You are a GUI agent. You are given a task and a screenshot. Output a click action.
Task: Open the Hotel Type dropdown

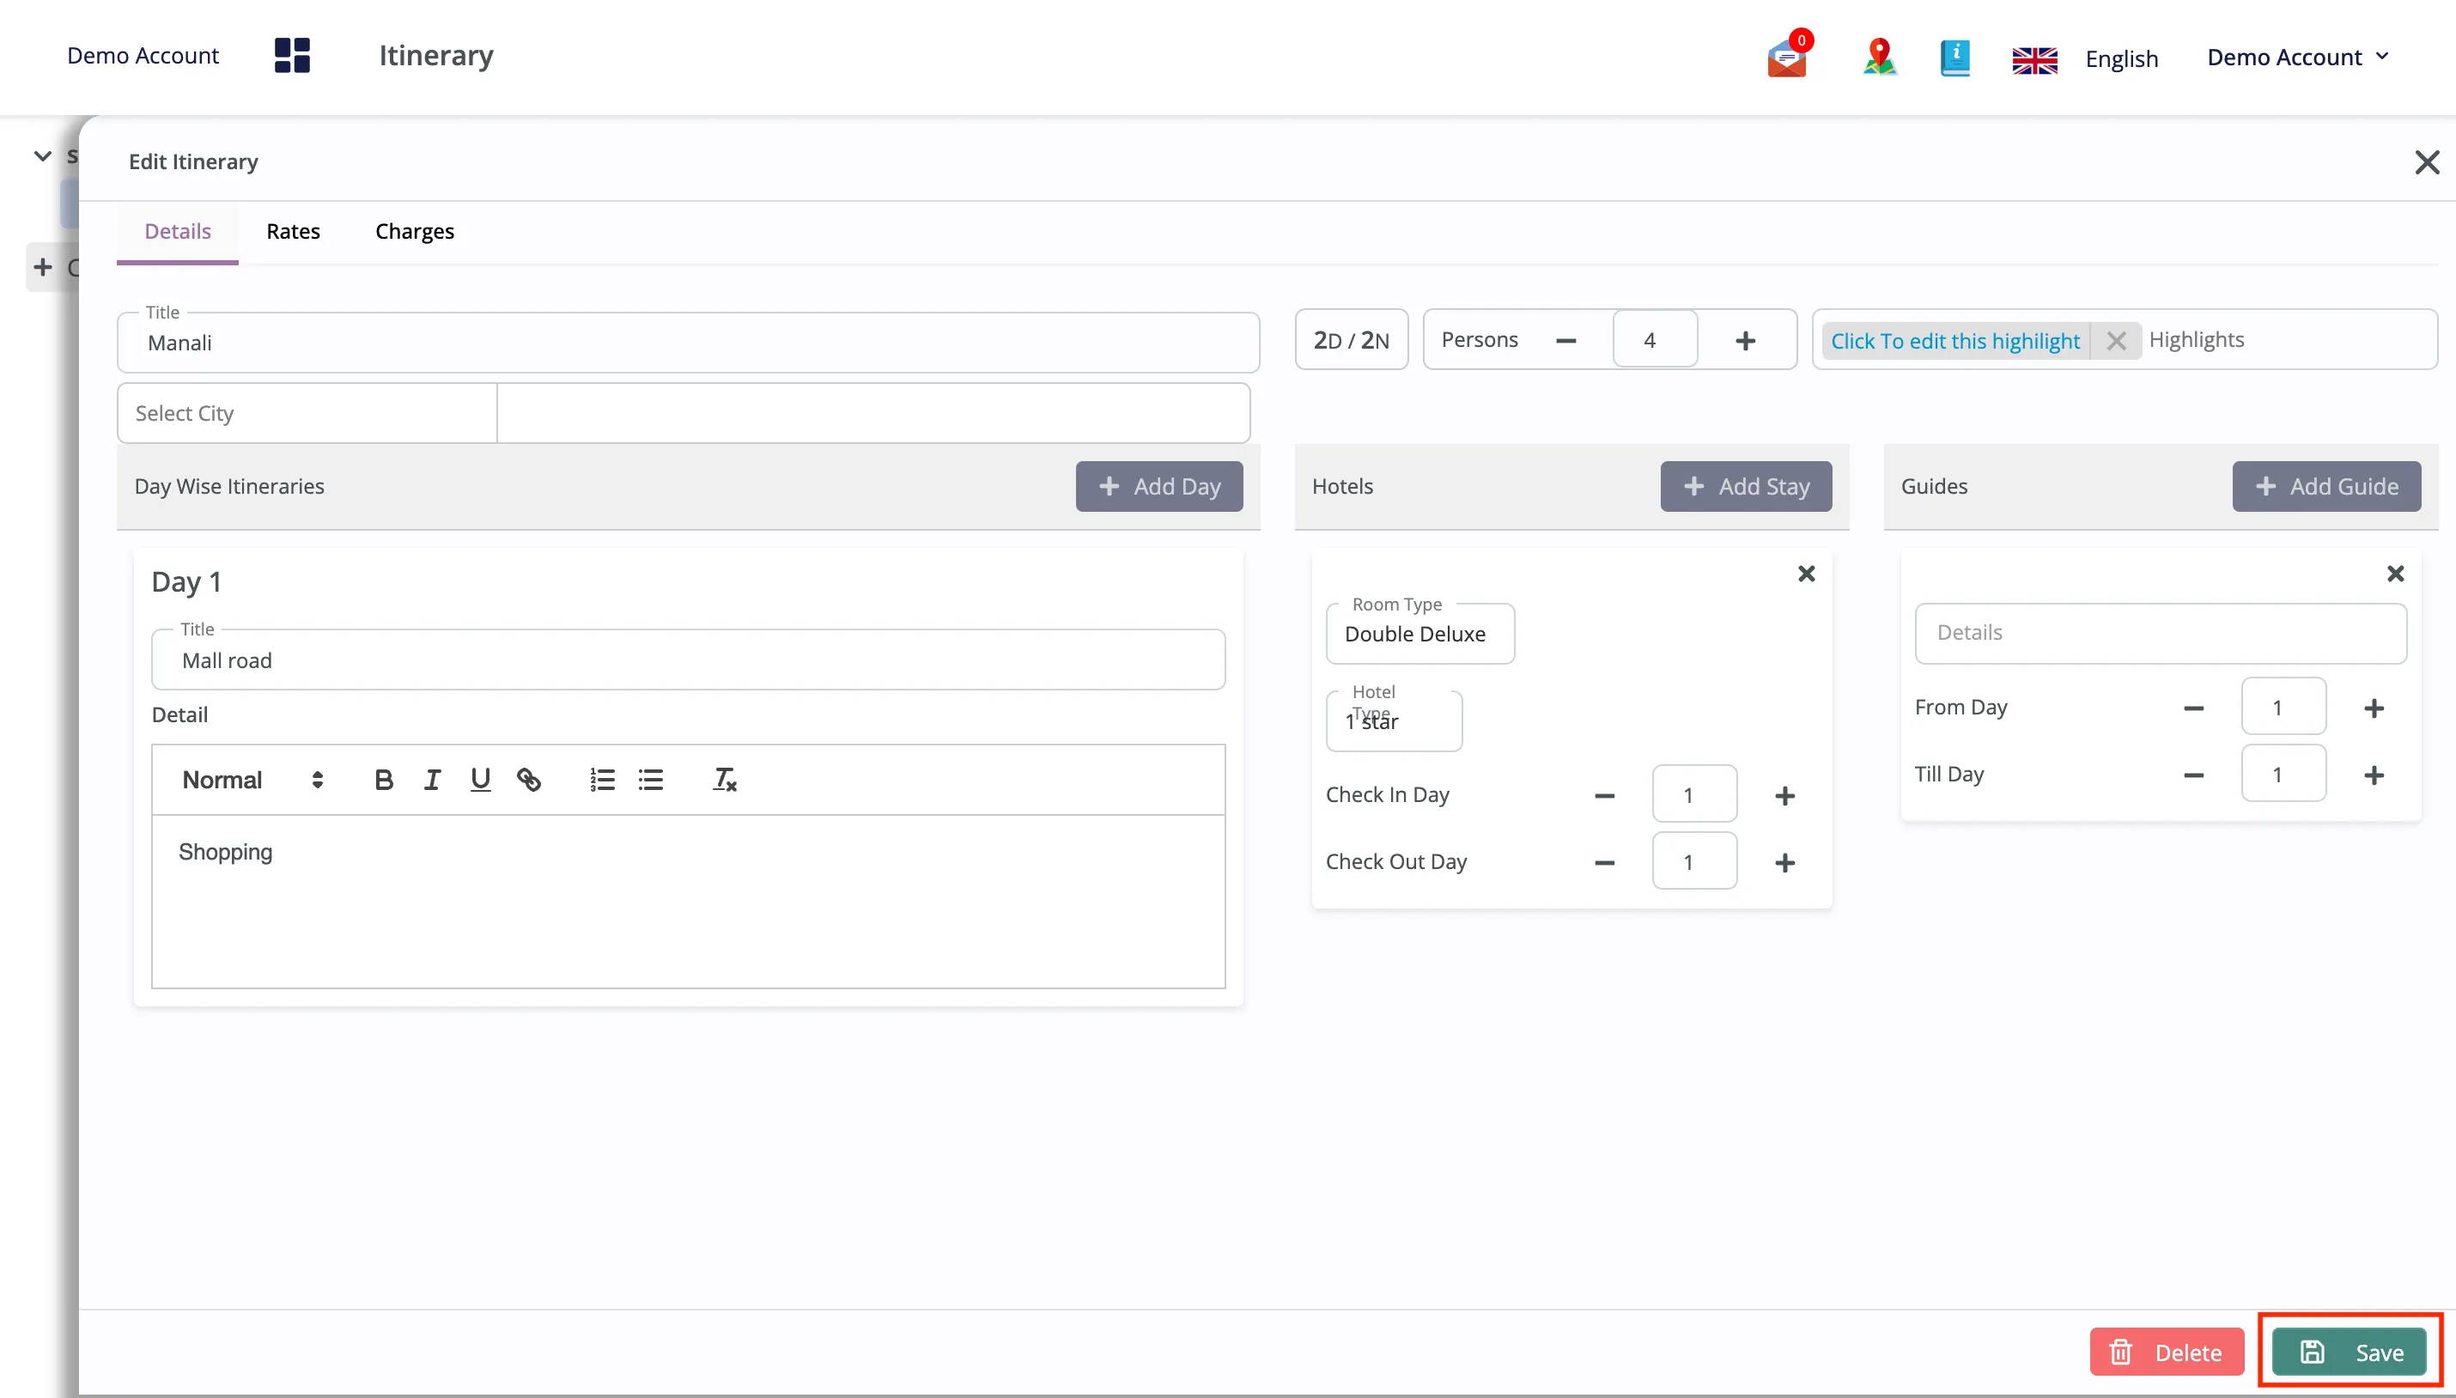click(1394, 721)
